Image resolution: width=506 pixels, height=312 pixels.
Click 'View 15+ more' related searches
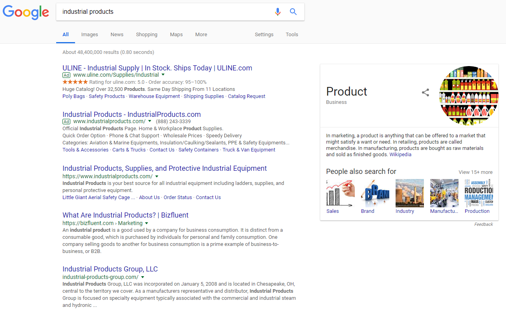coord(475,172)
